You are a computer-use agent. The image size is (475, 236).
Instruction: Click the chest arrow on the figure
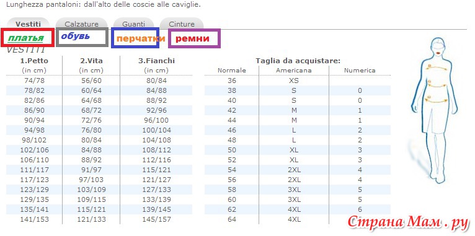tap(437, 68)
